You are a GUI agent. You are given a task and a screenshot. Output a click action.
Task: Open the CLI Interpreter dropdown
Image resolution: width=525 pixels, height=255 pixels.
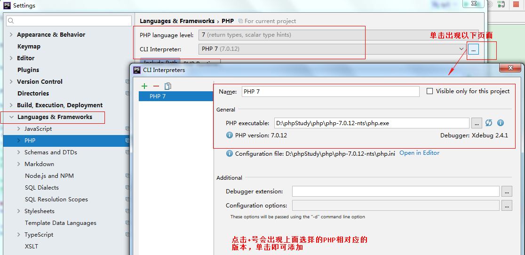[332, 49]
